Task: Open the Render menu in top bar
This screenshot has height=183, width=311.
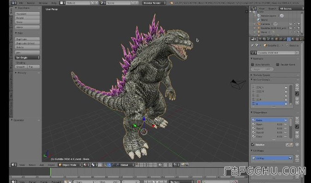Action: (x=30, y=3)
